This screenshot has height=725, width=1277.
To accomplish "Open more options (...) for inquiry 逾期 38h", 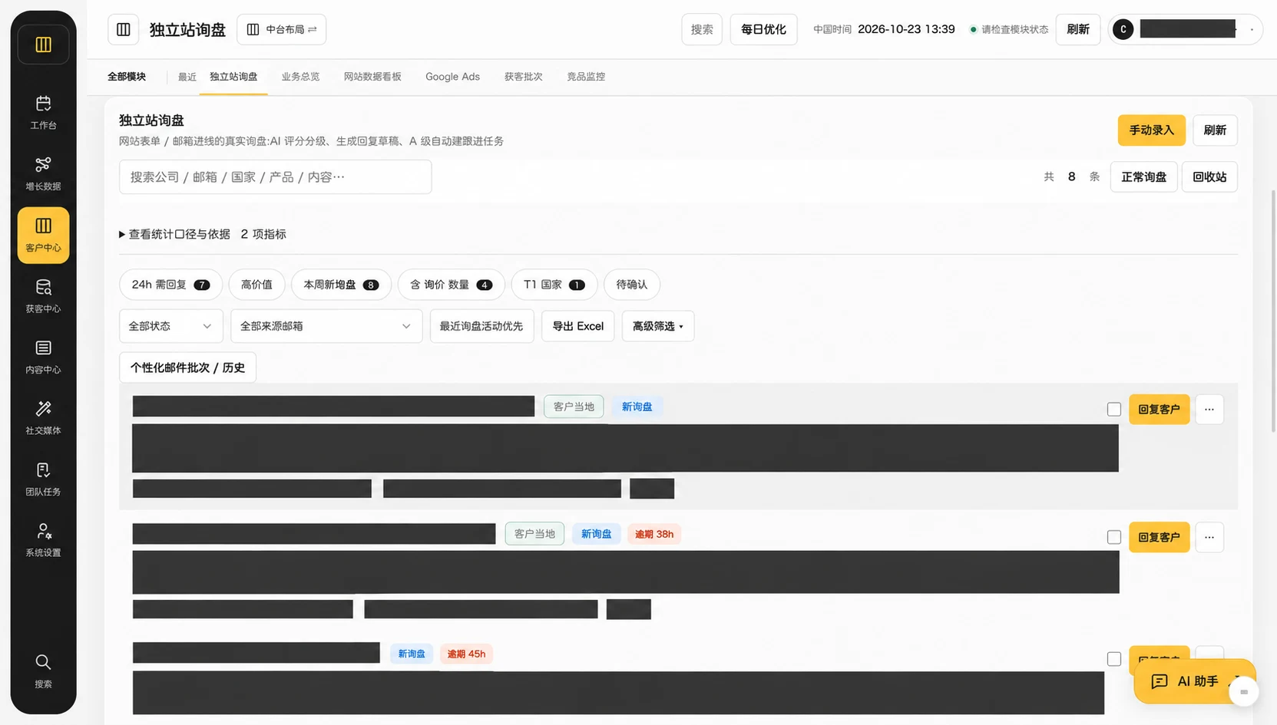I will 1209,537.
